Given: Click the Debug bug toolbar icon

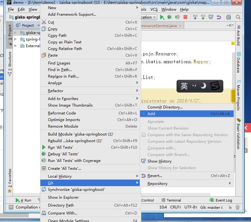Looking at the screenshot, I should pyautogui.click(x=170, y=17).
